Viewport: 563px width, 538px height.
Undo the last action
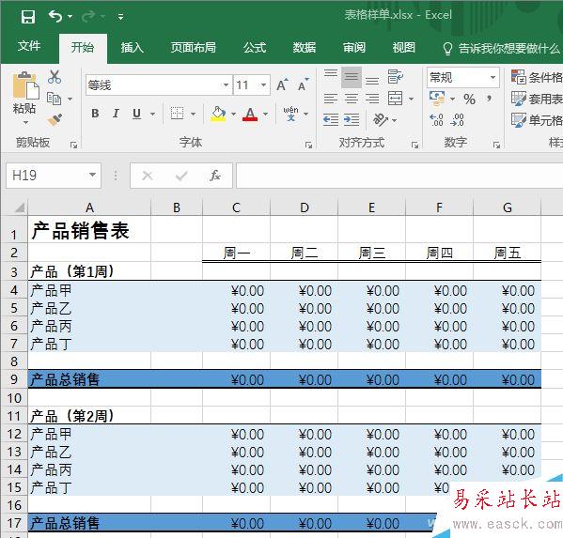55,16
